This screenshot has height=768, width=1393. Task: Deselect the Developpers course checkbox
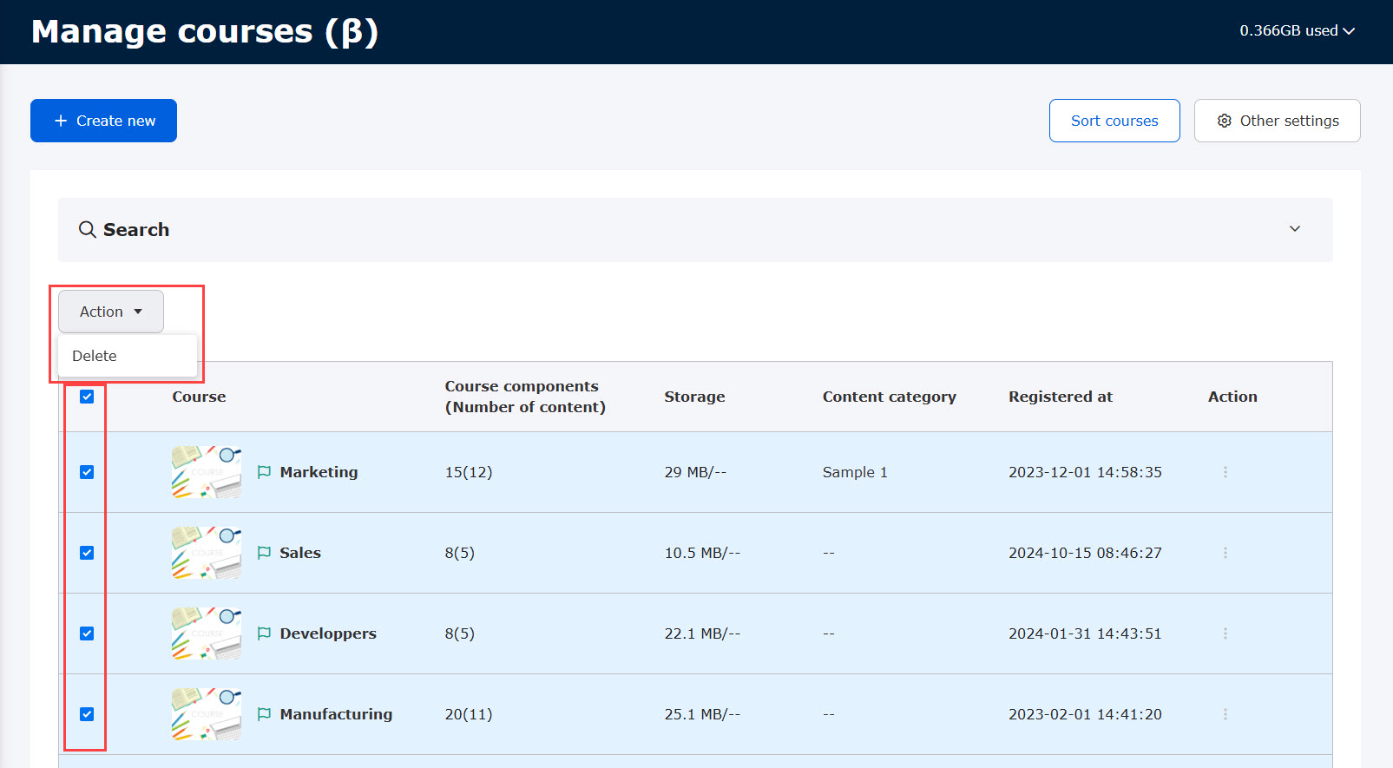click(87, 633)
